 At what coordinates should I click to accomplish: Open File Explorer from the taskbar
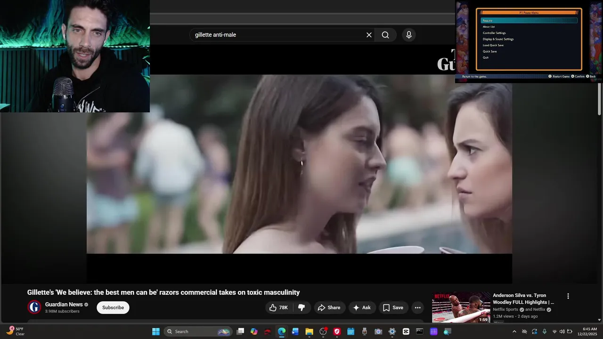coord(309,331)
